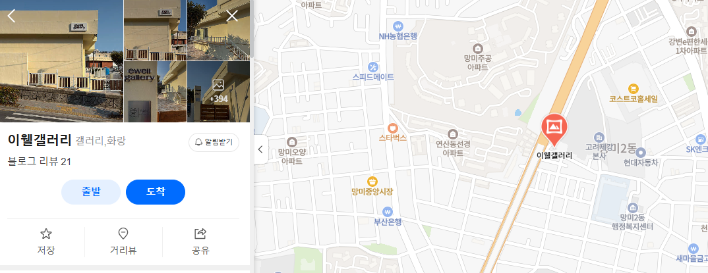Close the place panel with X
This screenshot has width=708, height=273.
pyautogui.click(x=232, y=16)
